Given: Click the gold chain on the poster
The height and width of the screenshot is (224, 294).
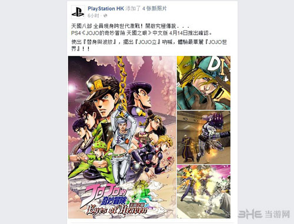Looking at the screenshot, I should tap(122, 83).
